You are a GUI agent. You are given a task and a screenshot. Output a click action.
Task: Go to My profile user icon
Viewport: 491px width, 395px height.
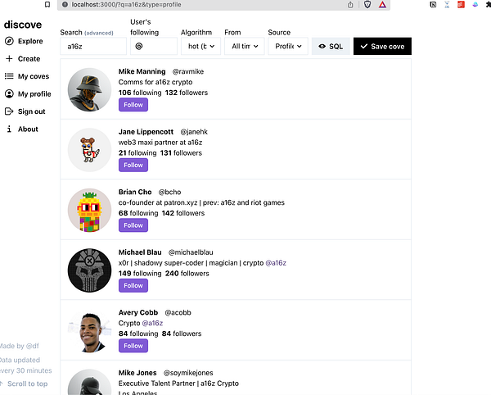(x=9, y=94)
